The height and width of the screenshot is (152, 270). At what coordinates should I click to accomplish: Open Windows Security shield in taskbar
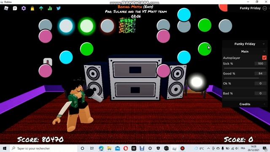pyautogui.click(x=158, y=148)
